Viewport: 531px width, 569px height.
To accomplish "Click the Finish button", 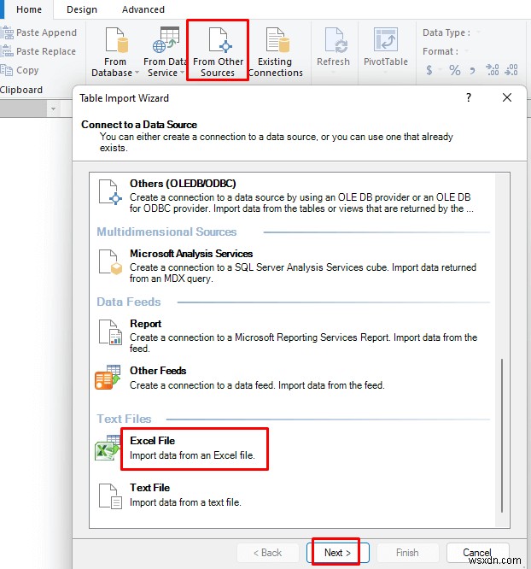I will [408, 553].
